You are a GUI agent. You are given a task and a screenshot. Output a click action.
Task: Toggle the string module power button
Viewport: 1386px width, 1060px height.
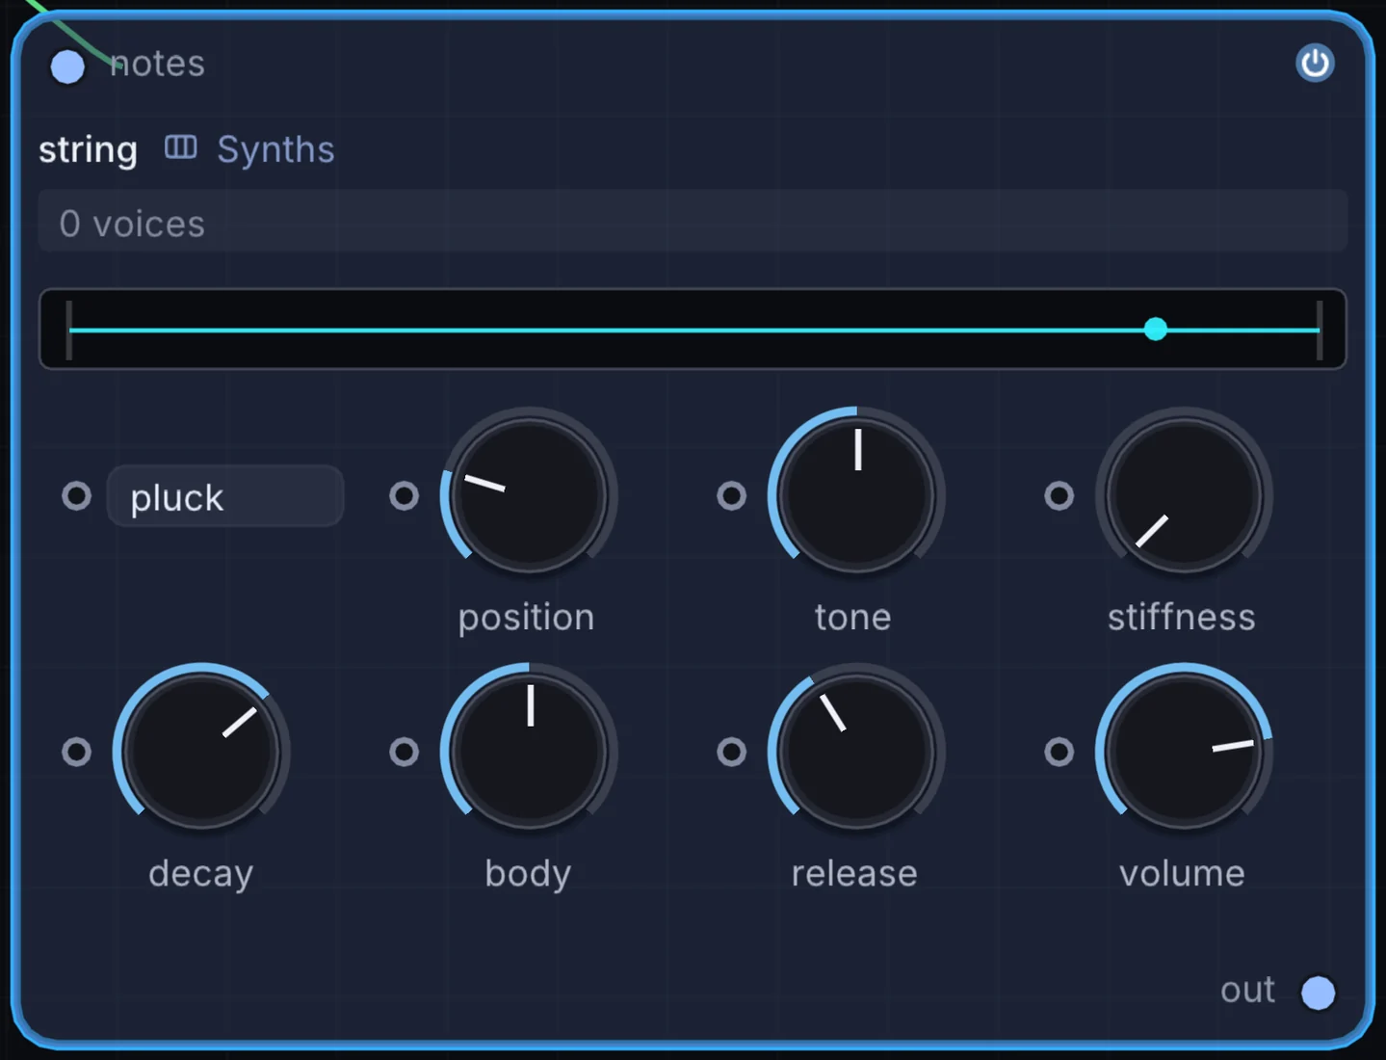tap(1315, 64)
